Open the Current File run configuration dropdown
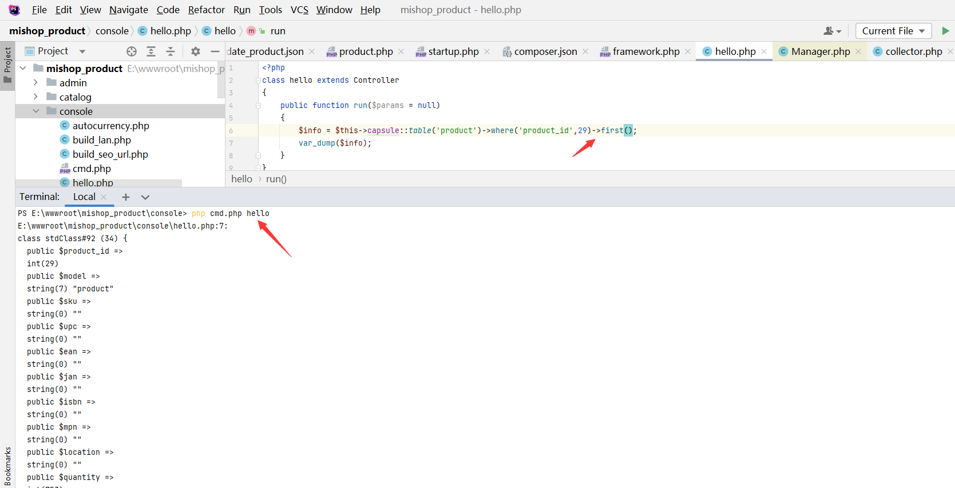Viewport: 955px width, 488px height. (x=893, y=31)
